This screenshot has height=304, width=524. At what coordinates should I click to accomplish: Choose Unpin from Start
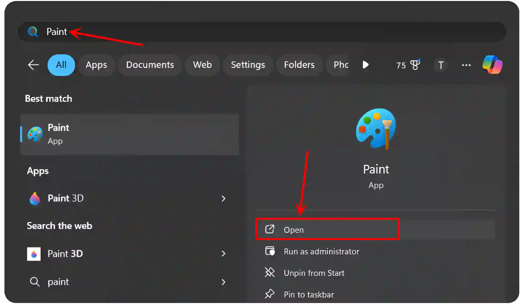click(375, 273)
